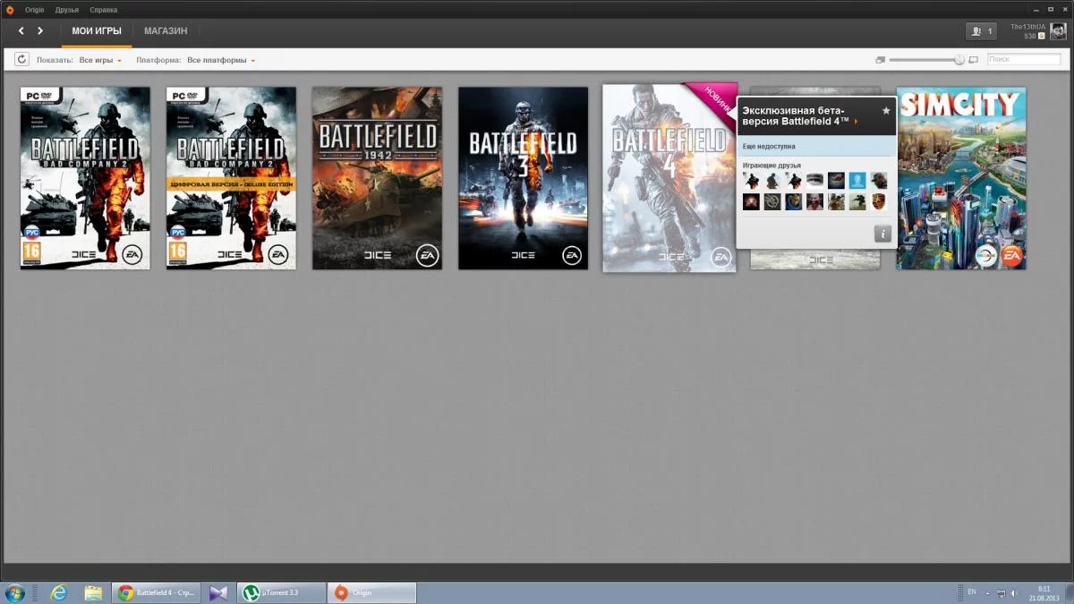
Task: Switch to the МОИ ИГРЫ tab
Action: click(97, 31)
